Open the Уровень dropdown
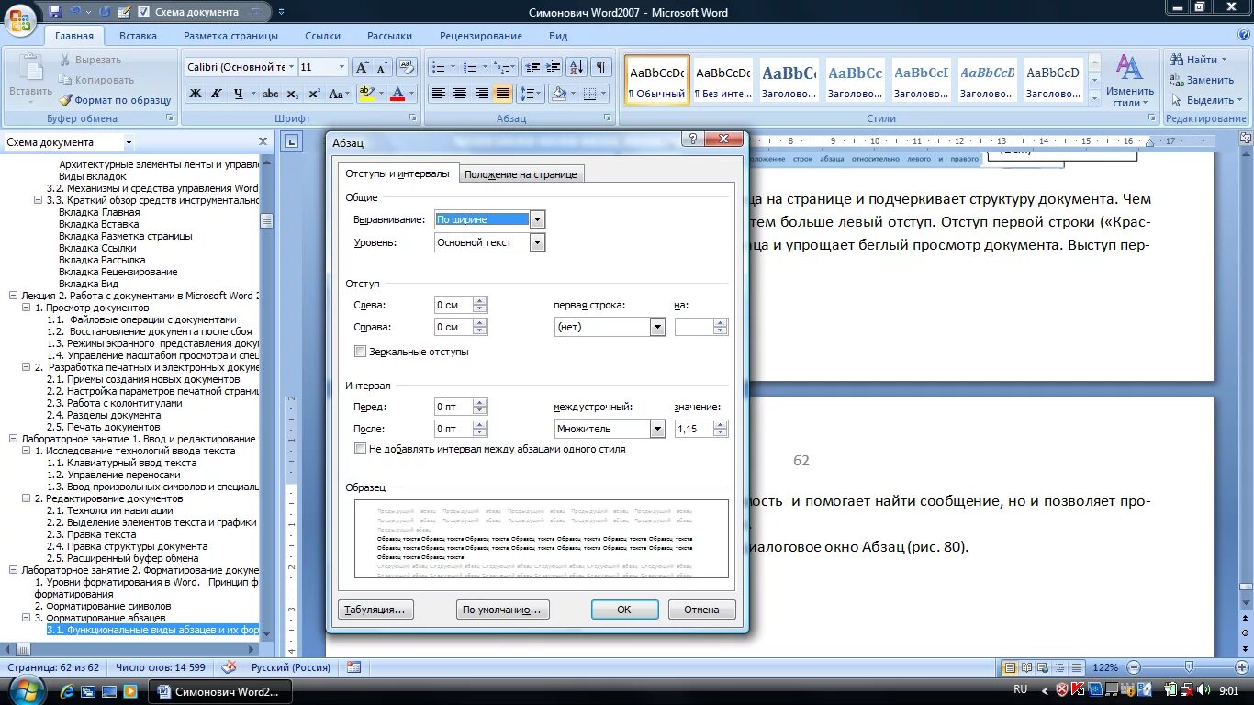 pos(537,242)
